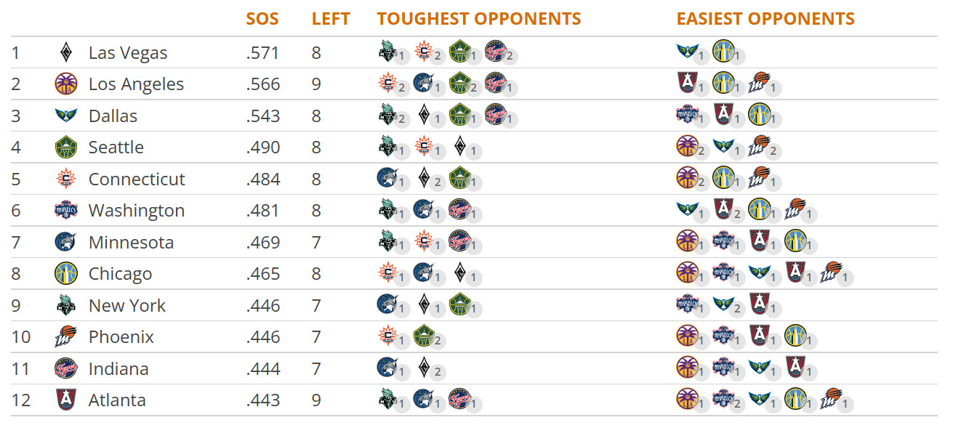Click the Dallas Wings logo next to Dallas
This screenshot has width=953, height=428.
(66, 116)
